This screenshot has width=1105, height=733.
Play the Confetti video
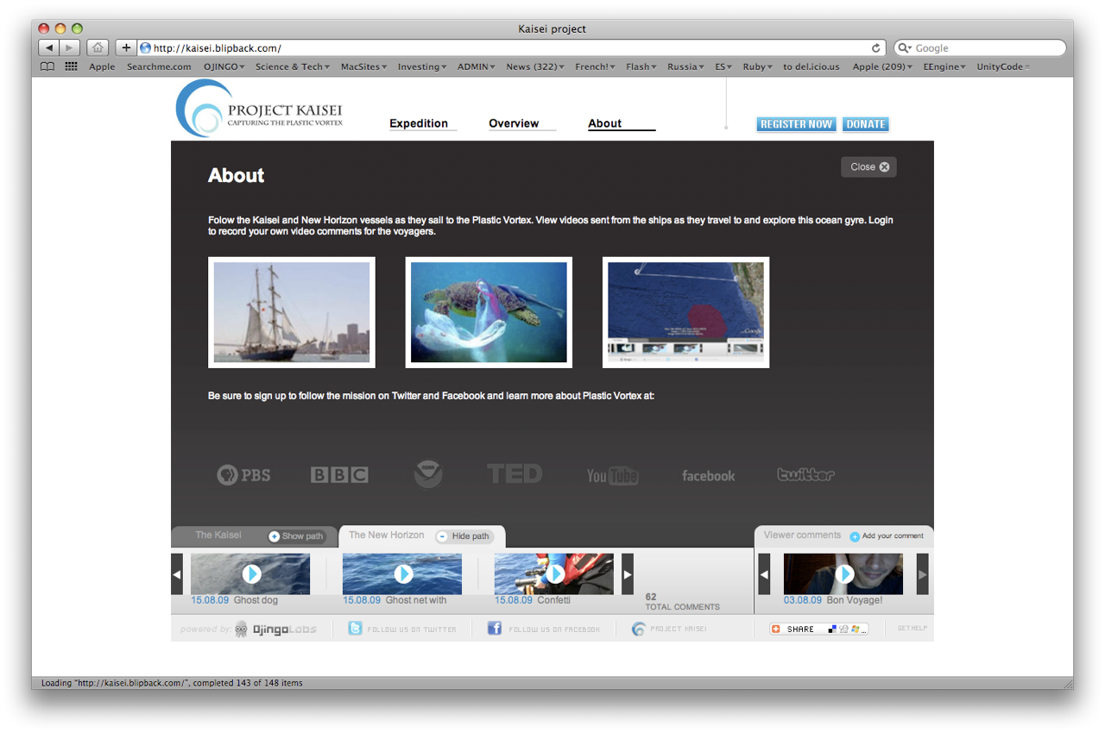[555, 573]
